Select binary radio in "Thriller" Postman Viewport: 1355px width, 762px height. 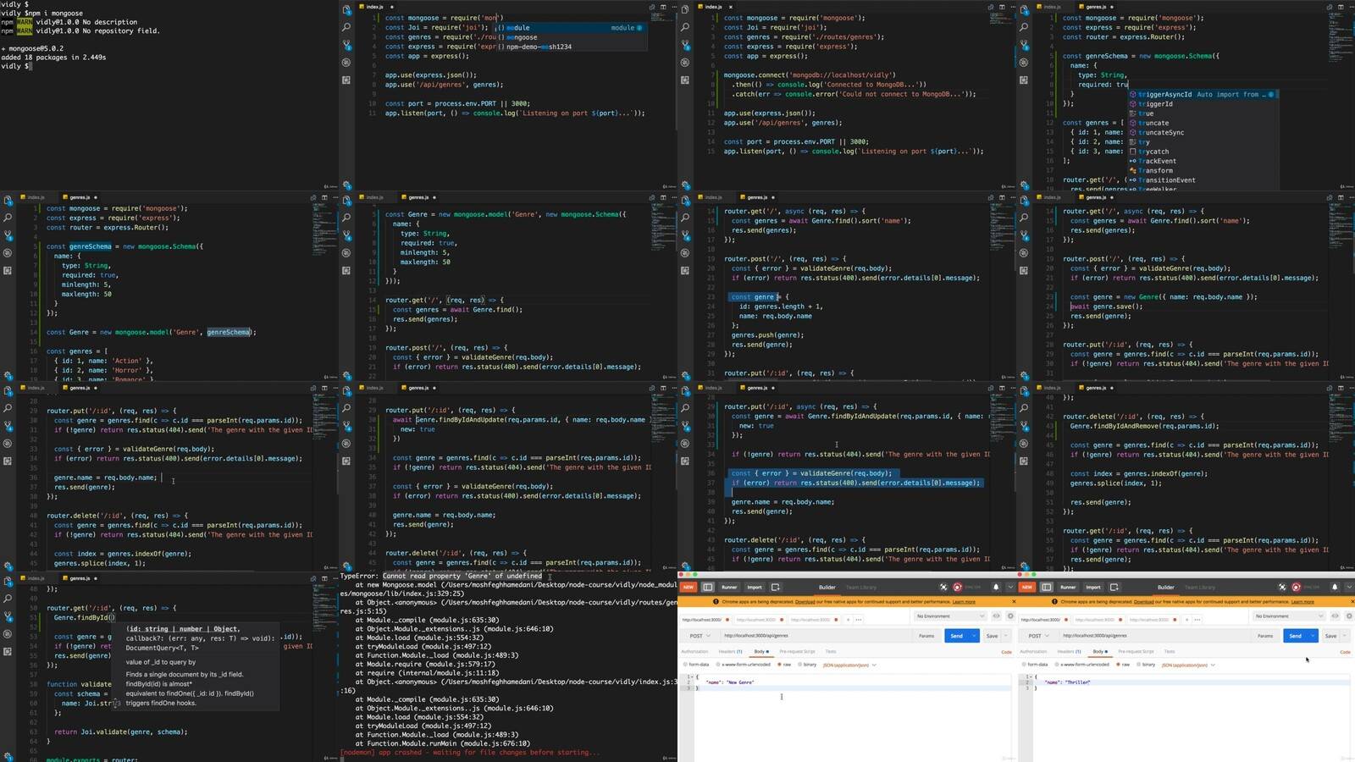[1139, 665]
